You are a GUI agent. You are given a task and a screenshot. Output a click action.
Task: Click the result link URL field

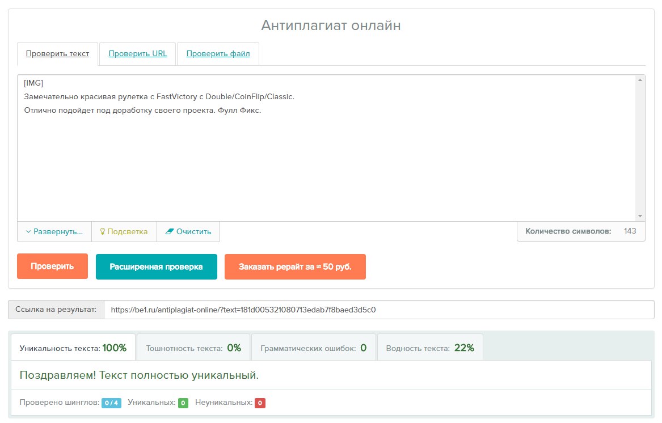[378, 310]
